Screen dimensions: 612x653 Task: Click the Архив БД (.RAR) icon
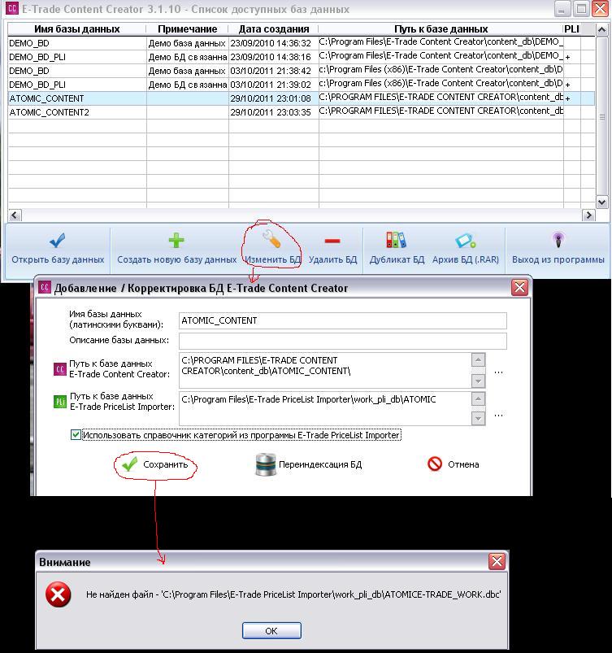(466, 241)
